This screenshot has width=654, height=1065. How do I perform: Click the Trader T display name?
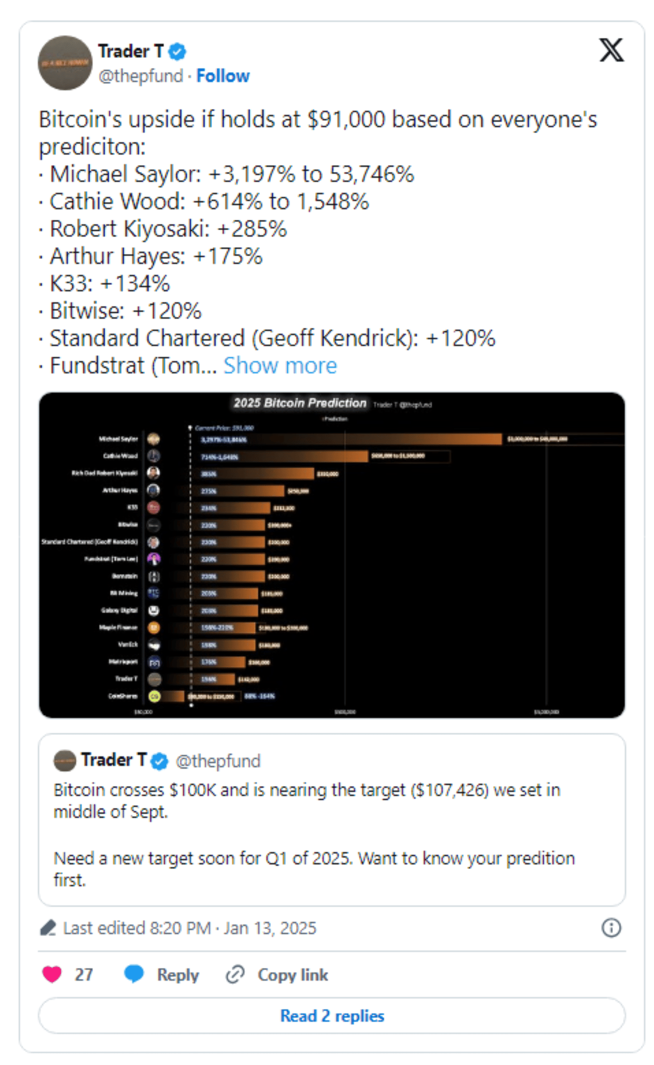point(131,51)
